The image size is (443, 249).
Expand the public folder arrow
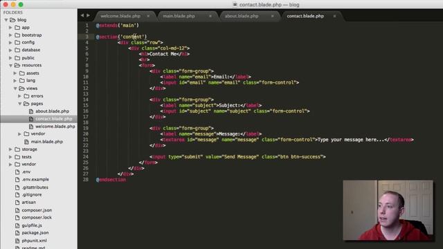pos(10,58)
